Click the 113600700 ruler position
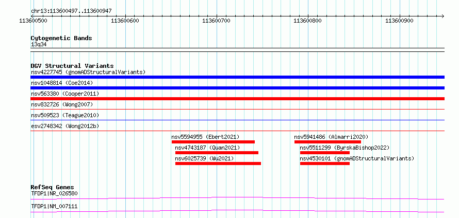This screenshot has height=218, width=459. 217,21
